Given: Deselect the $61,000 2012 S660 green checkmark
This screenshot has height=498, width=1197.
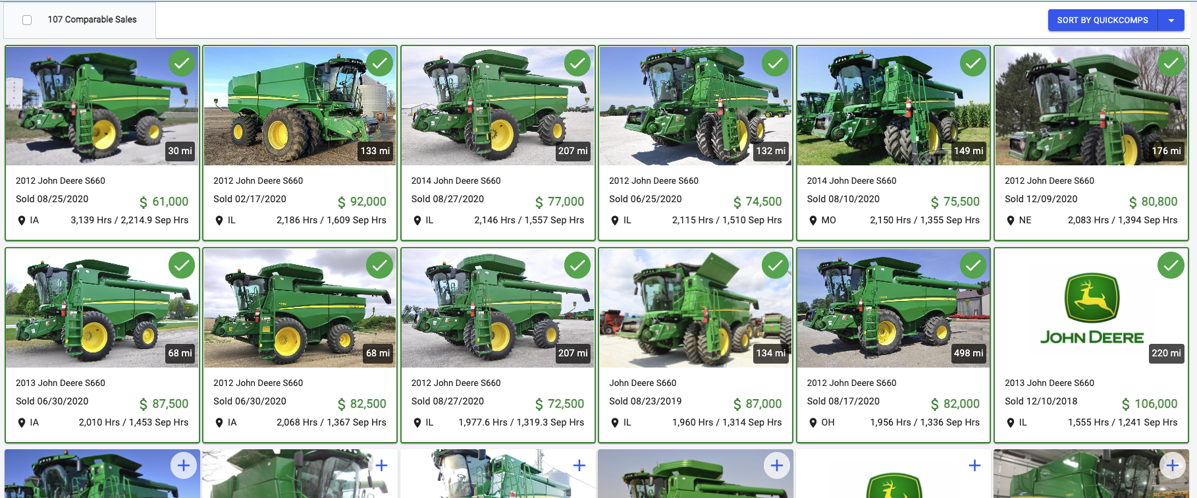Looking at the screenshot, I should (x=182, y=63).
